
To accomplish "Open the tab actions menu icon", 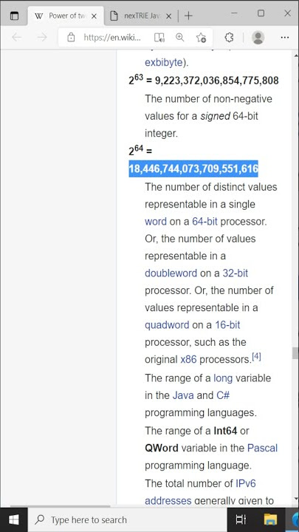I will point(14,16).
